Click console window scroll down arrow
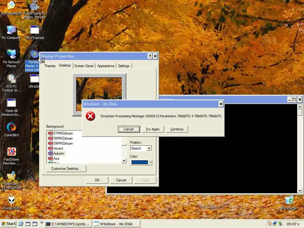This screenshot has height=228, width=304. coord(300,191)
